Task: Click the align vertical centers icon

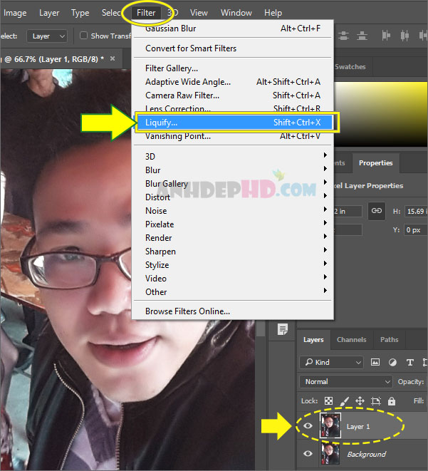Action: pyautogui.click(x=344, y=36)
